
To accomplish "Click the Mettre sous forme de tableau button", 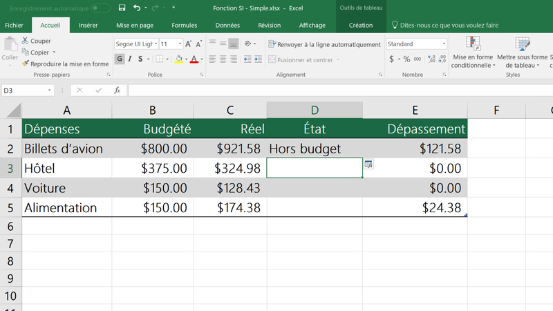I will (x=522, y=48).
